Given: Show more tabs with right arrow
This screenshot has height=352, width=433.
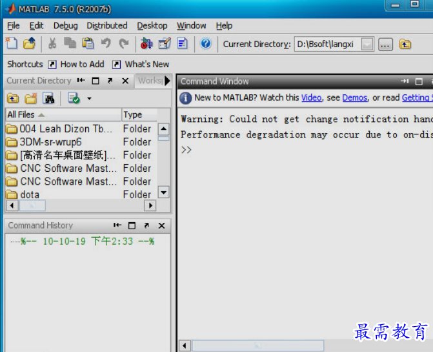Looking at the screenshot, I should pyautogui.click(x=167, y=81).
